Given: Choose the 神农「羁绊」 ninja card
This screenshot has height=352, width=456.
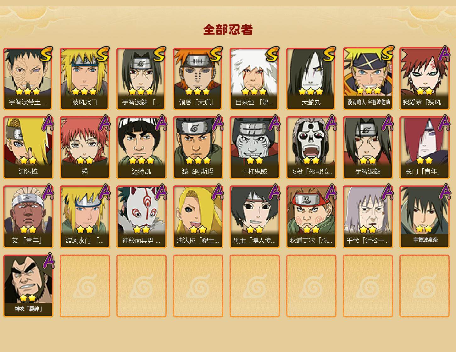Looking at the screenshot, I should (x=28, y=286).
